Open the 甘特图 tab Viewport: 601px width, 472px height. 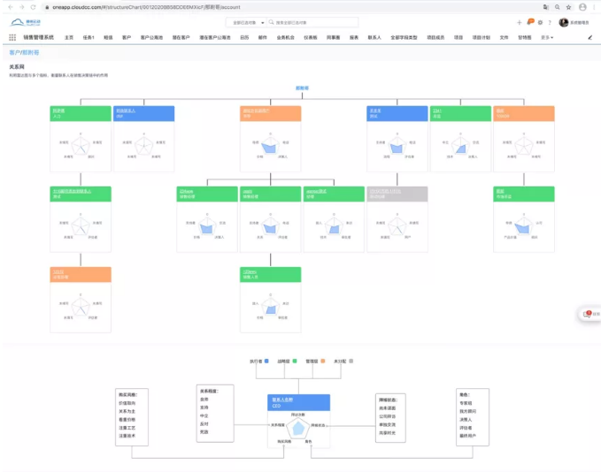pos(525,38)
